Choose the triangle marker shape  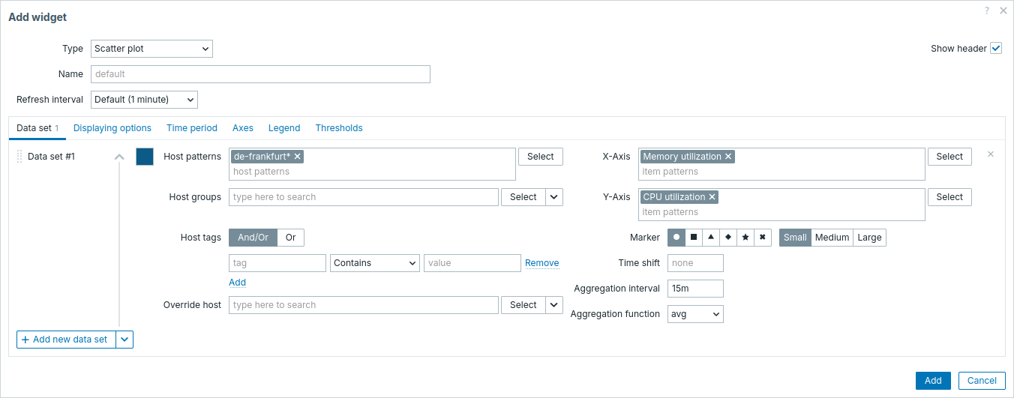coord(711,238)
